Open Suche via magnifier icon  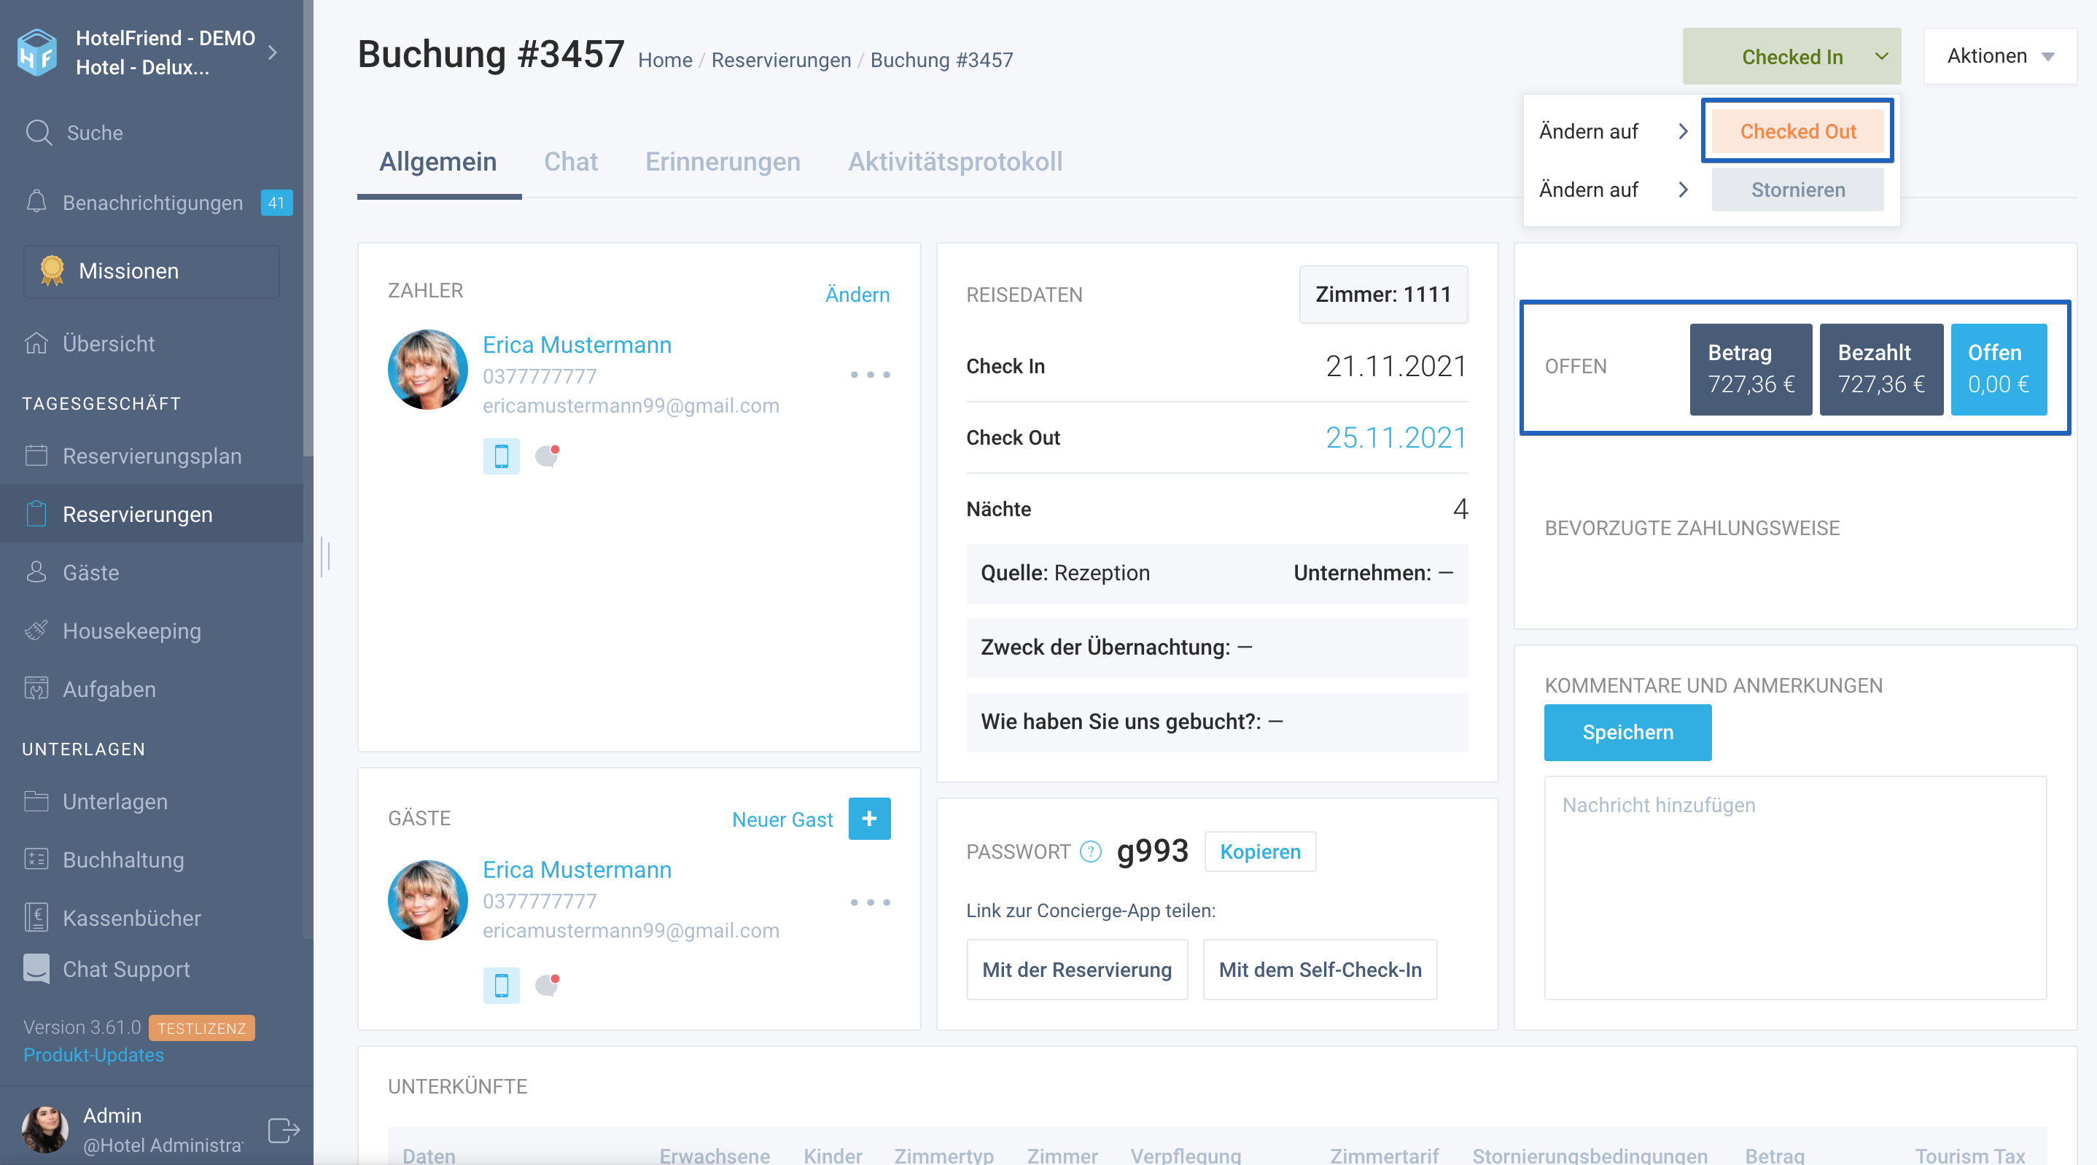click(x=38, y=132)
